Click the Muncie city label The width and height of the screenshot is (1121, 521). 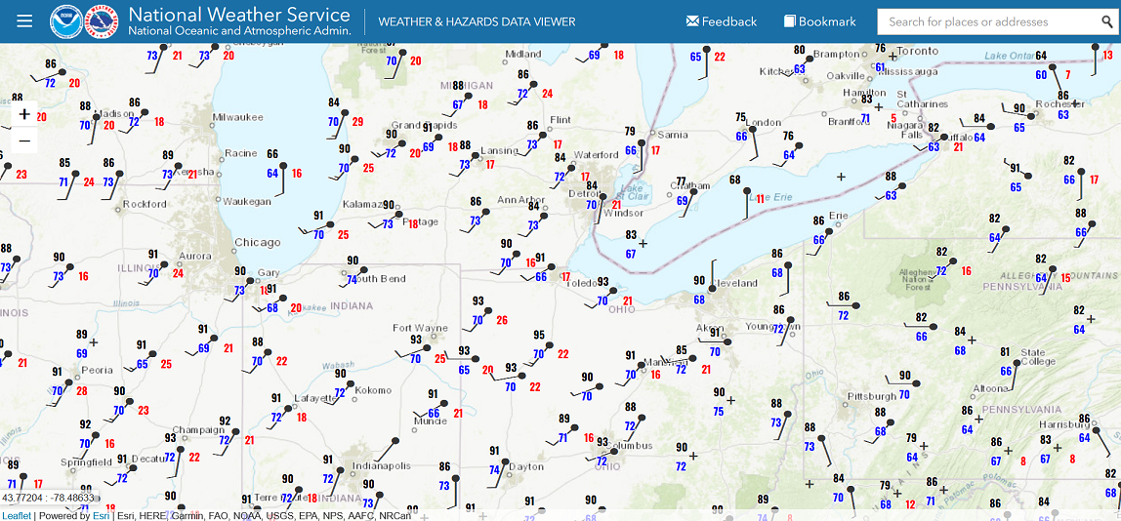pos(430,421)
